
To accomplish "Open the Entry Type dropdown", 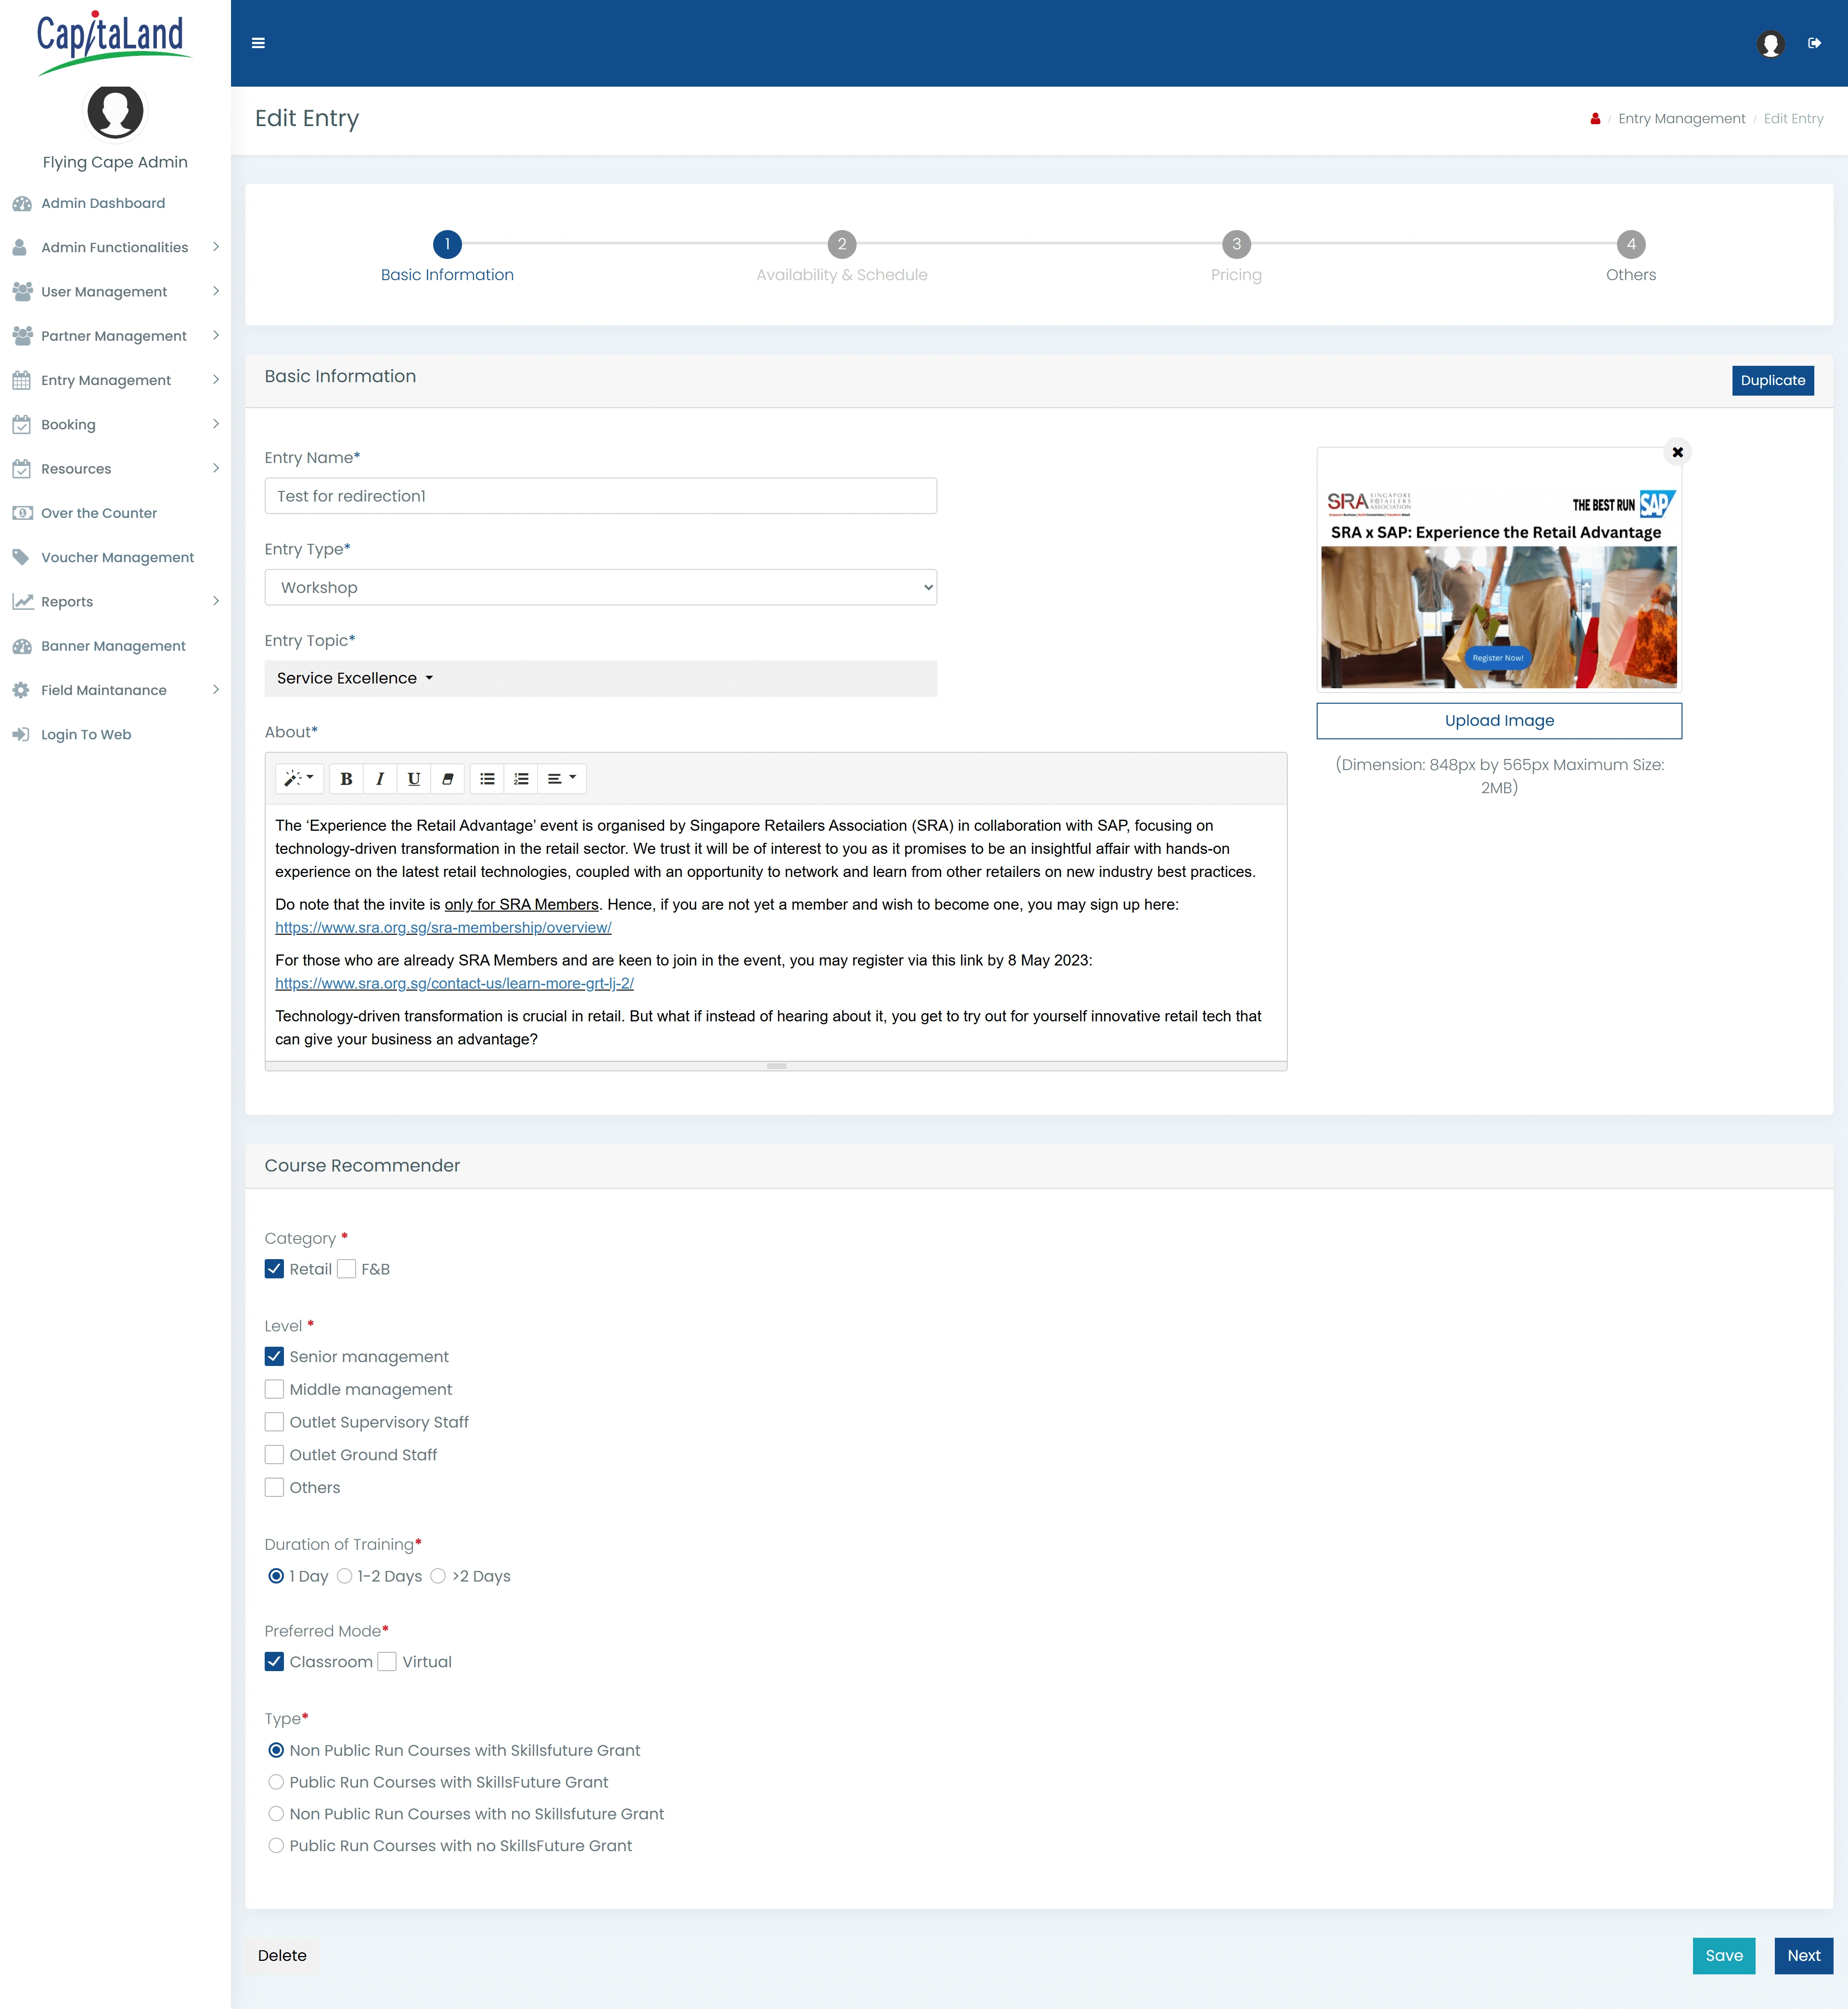I will coord(600,587).
